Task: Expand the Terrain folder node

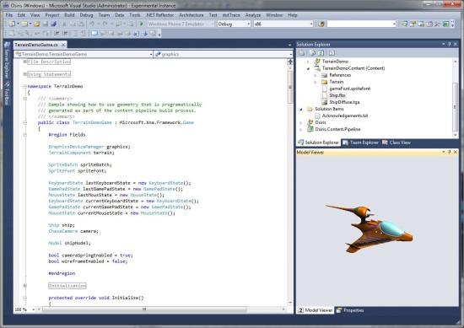Action: [316, 82]
